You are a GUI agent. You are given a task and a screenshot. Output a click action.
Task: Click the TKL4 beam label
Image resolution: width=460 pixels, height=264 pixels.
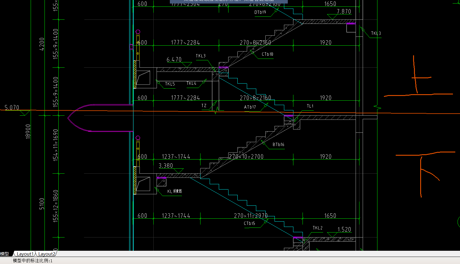click(x=191, y=83)
